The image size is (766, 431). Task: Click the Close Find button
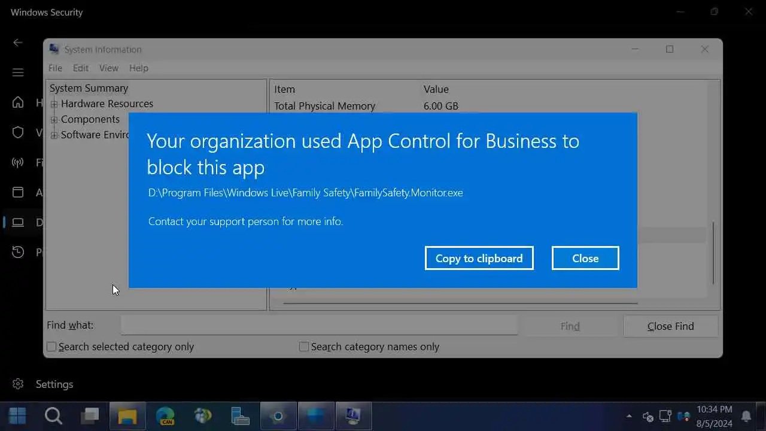click(670, 326)
